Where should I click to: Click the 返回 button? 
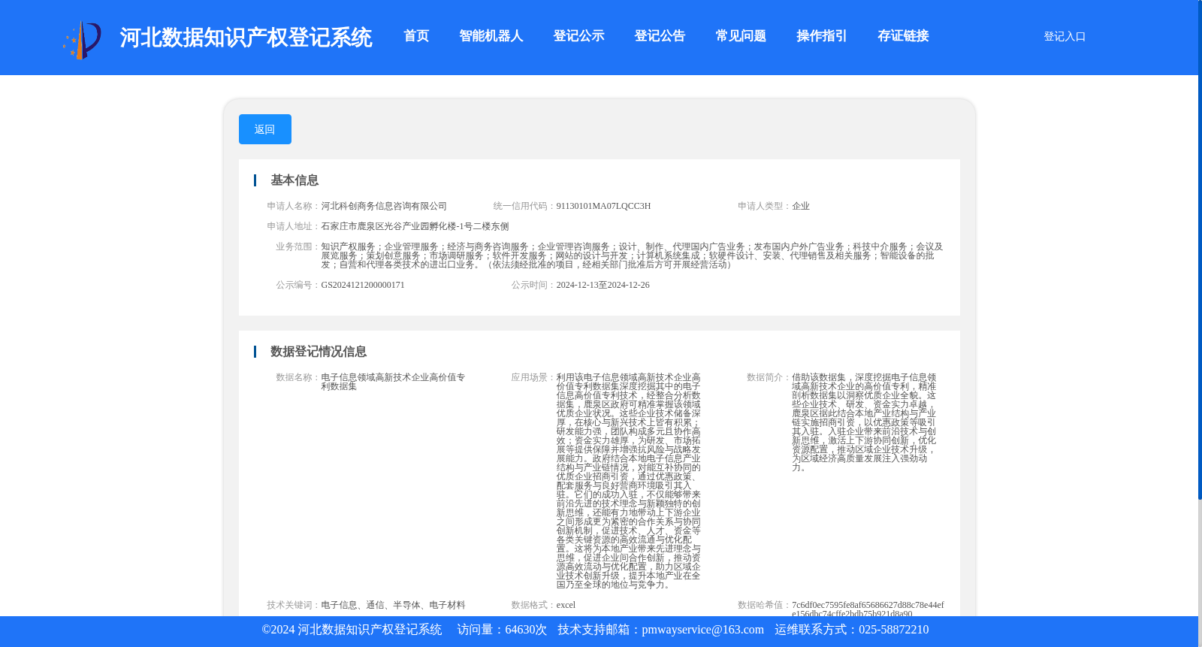265,129
